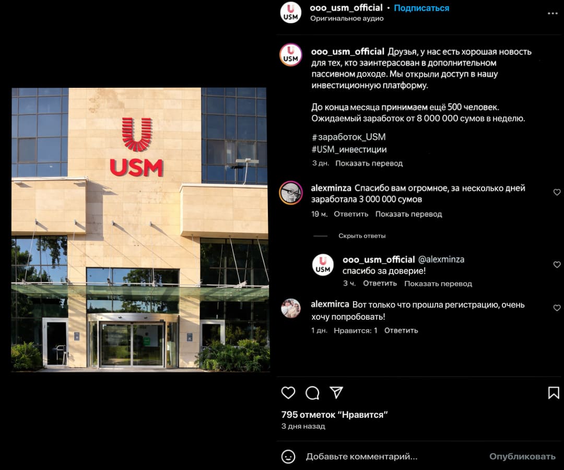Like the ooo_usm_official reply comment
The height and width of the screenshot is (470, 564).
(x=557, y=264)
